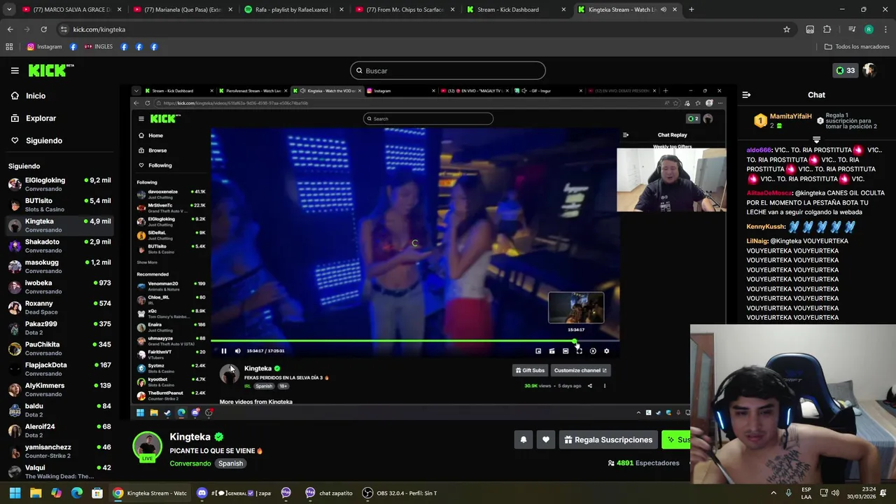Open masokugg's channel from the sidebar
Screen dimensions: 896x504
pos(59,266)
